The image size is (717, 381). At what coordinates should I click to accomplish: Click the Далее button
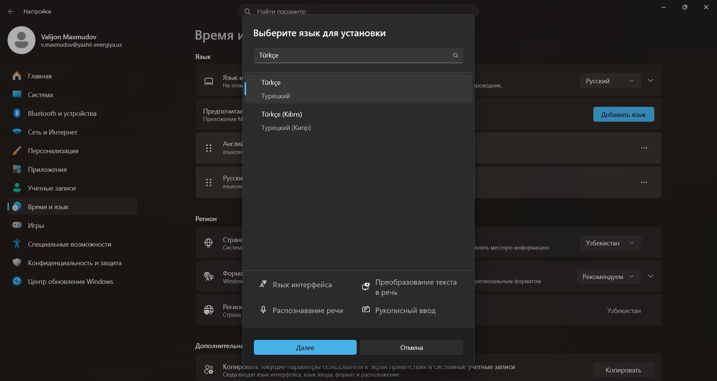click(305, 347)
